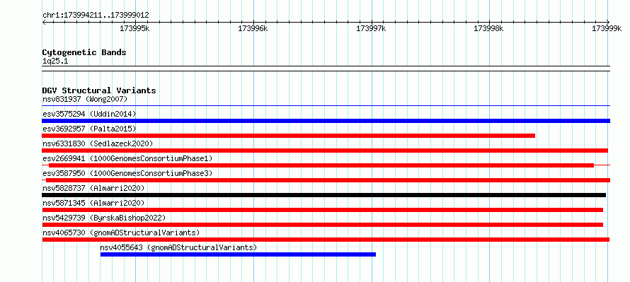
Task: Select the 1q25.1 band label
Action: point(55,61)
